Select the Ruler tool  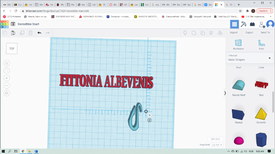coord(261,44)
